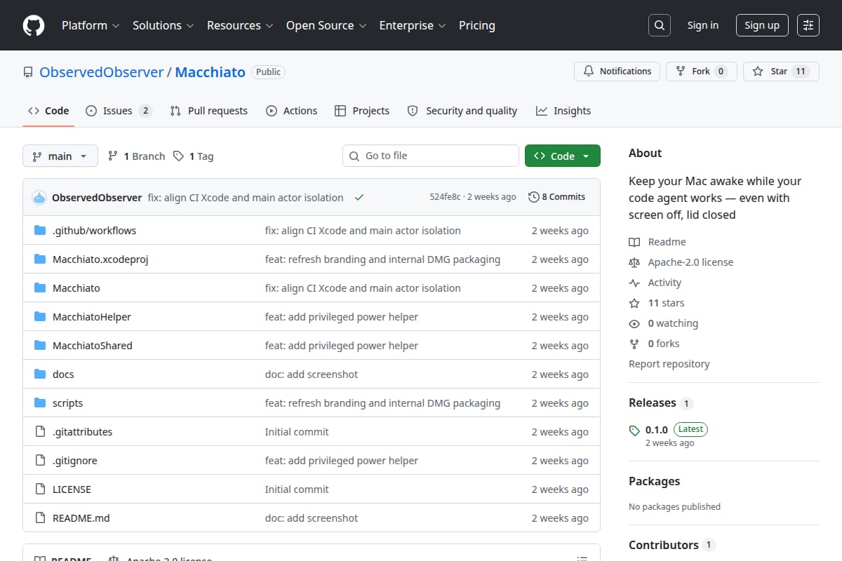Click the GitHub logo icon
842x561 pixels.
pos(34,25)
